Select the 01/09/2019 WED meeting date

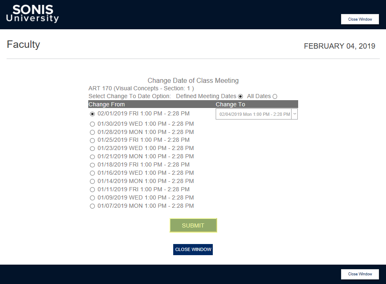coord(92,198)
